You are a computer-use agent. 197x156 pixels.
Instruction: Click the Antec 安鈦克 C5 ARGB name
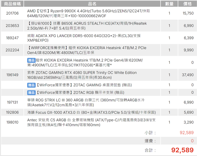(91, 122)
